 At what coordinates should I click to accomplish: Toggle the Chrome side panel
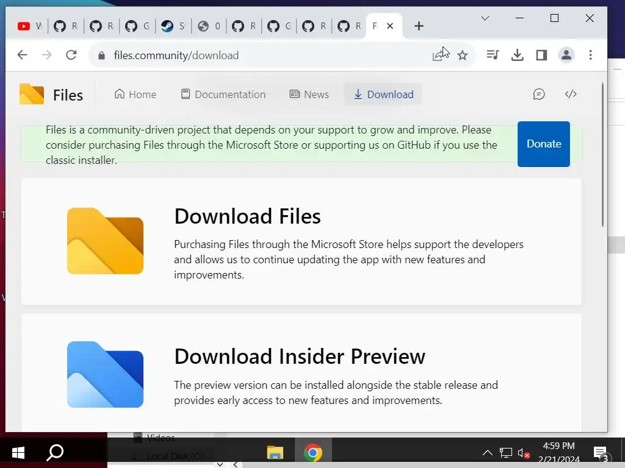pyautogui.click(x=541, y=55)
